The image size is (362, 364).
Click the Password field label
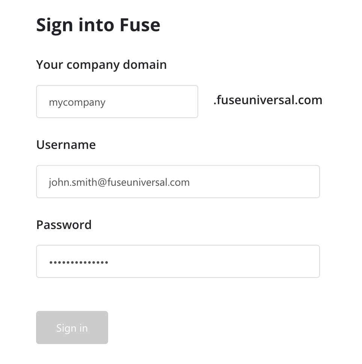point(64,225)
